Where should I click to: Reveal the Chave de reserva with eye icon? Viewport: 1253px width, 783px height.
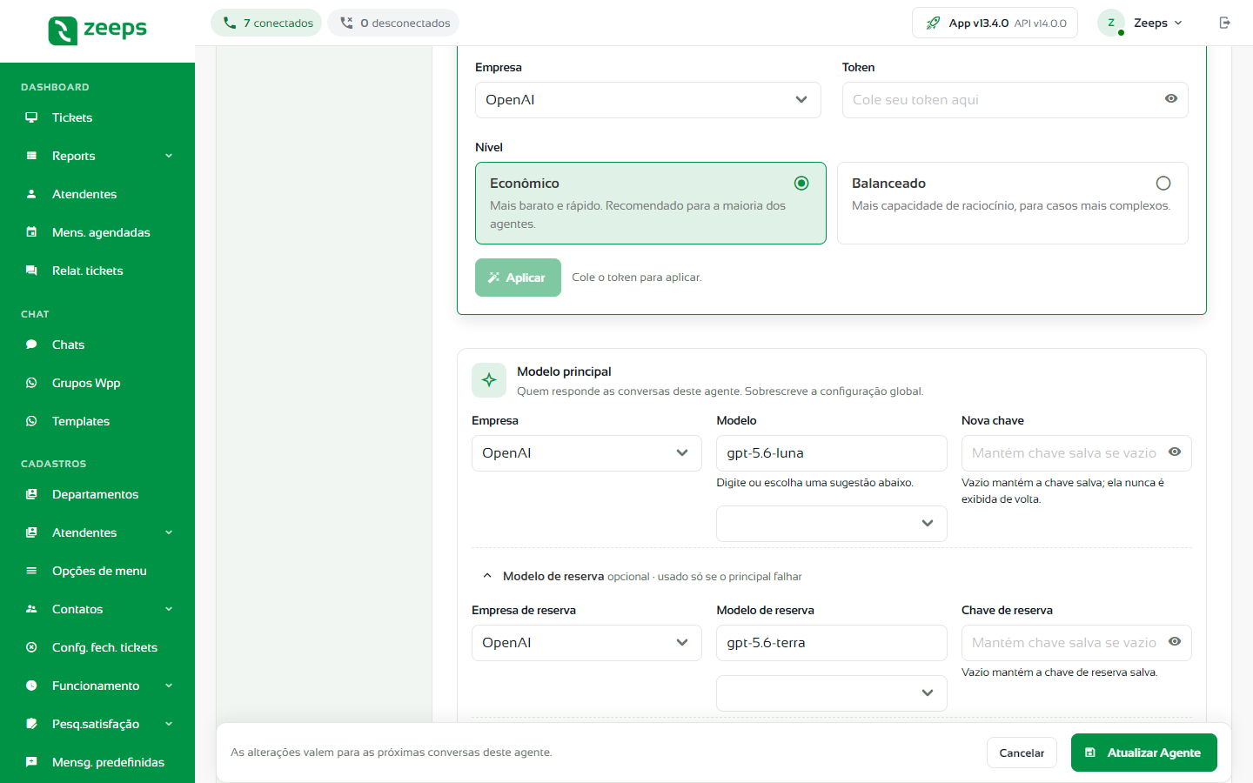[1175, 641]
